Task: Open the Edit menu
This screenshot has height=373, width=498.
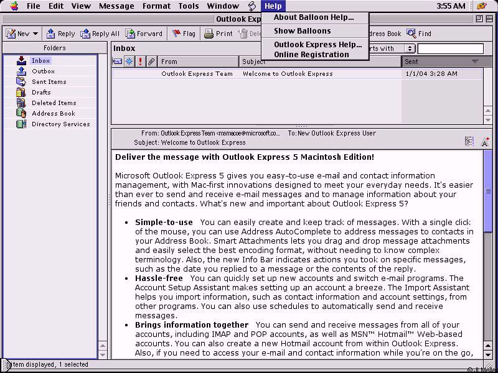Action: pos(56,6)
